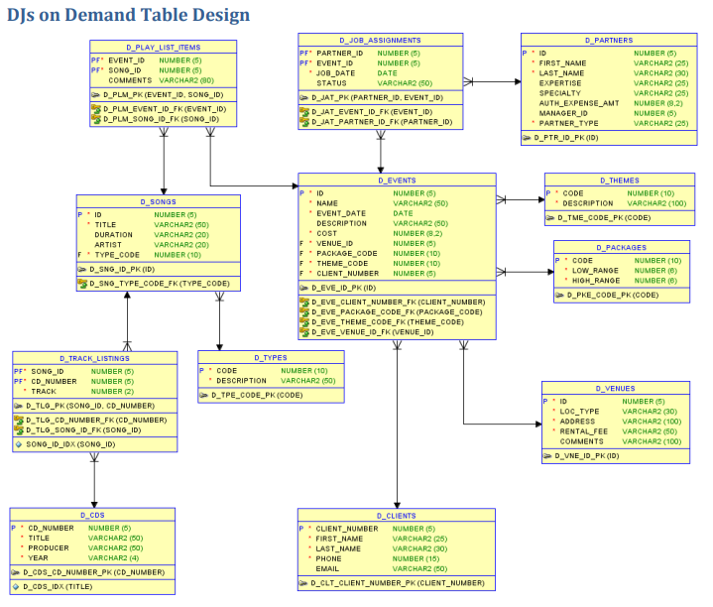Select the D_EVENTS table header
Image resolution: width=713 pixels, height=607 pixels.
pyautogui.click(x=397, y=181)
